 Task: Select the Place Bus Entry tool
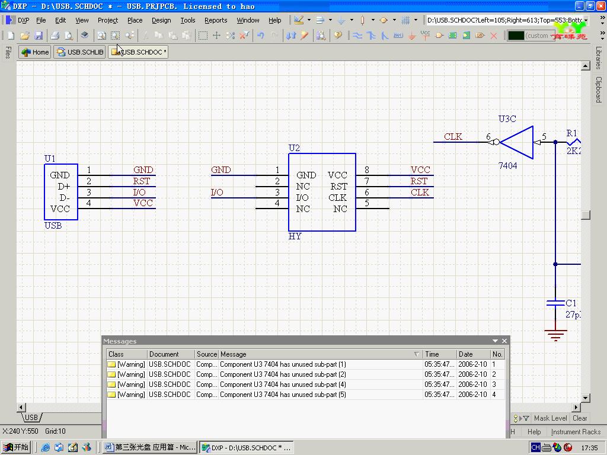(x=384, y=36)
